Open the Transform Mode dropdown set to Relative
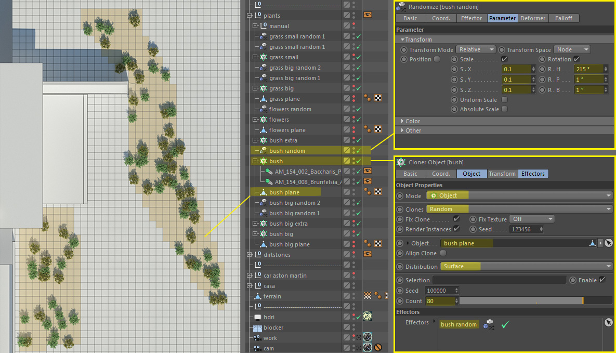This screenshot has width=616, height=353. pyautogui.click(x=476, y=49)
